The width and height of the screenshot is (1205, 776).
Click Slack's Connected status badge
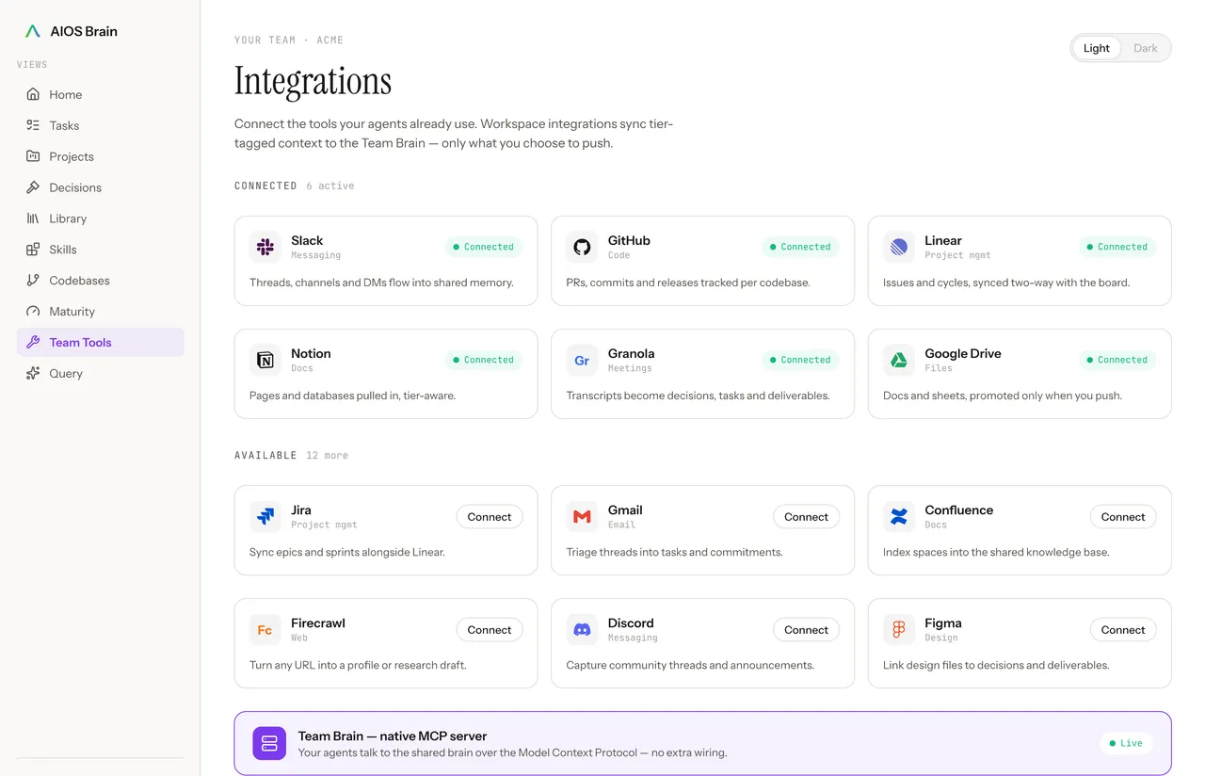tap(484, 247)
